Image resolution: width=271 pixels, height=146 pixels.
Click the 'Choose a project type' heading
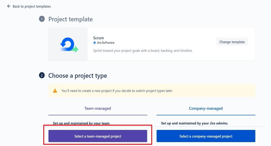[x=77, y=76]
